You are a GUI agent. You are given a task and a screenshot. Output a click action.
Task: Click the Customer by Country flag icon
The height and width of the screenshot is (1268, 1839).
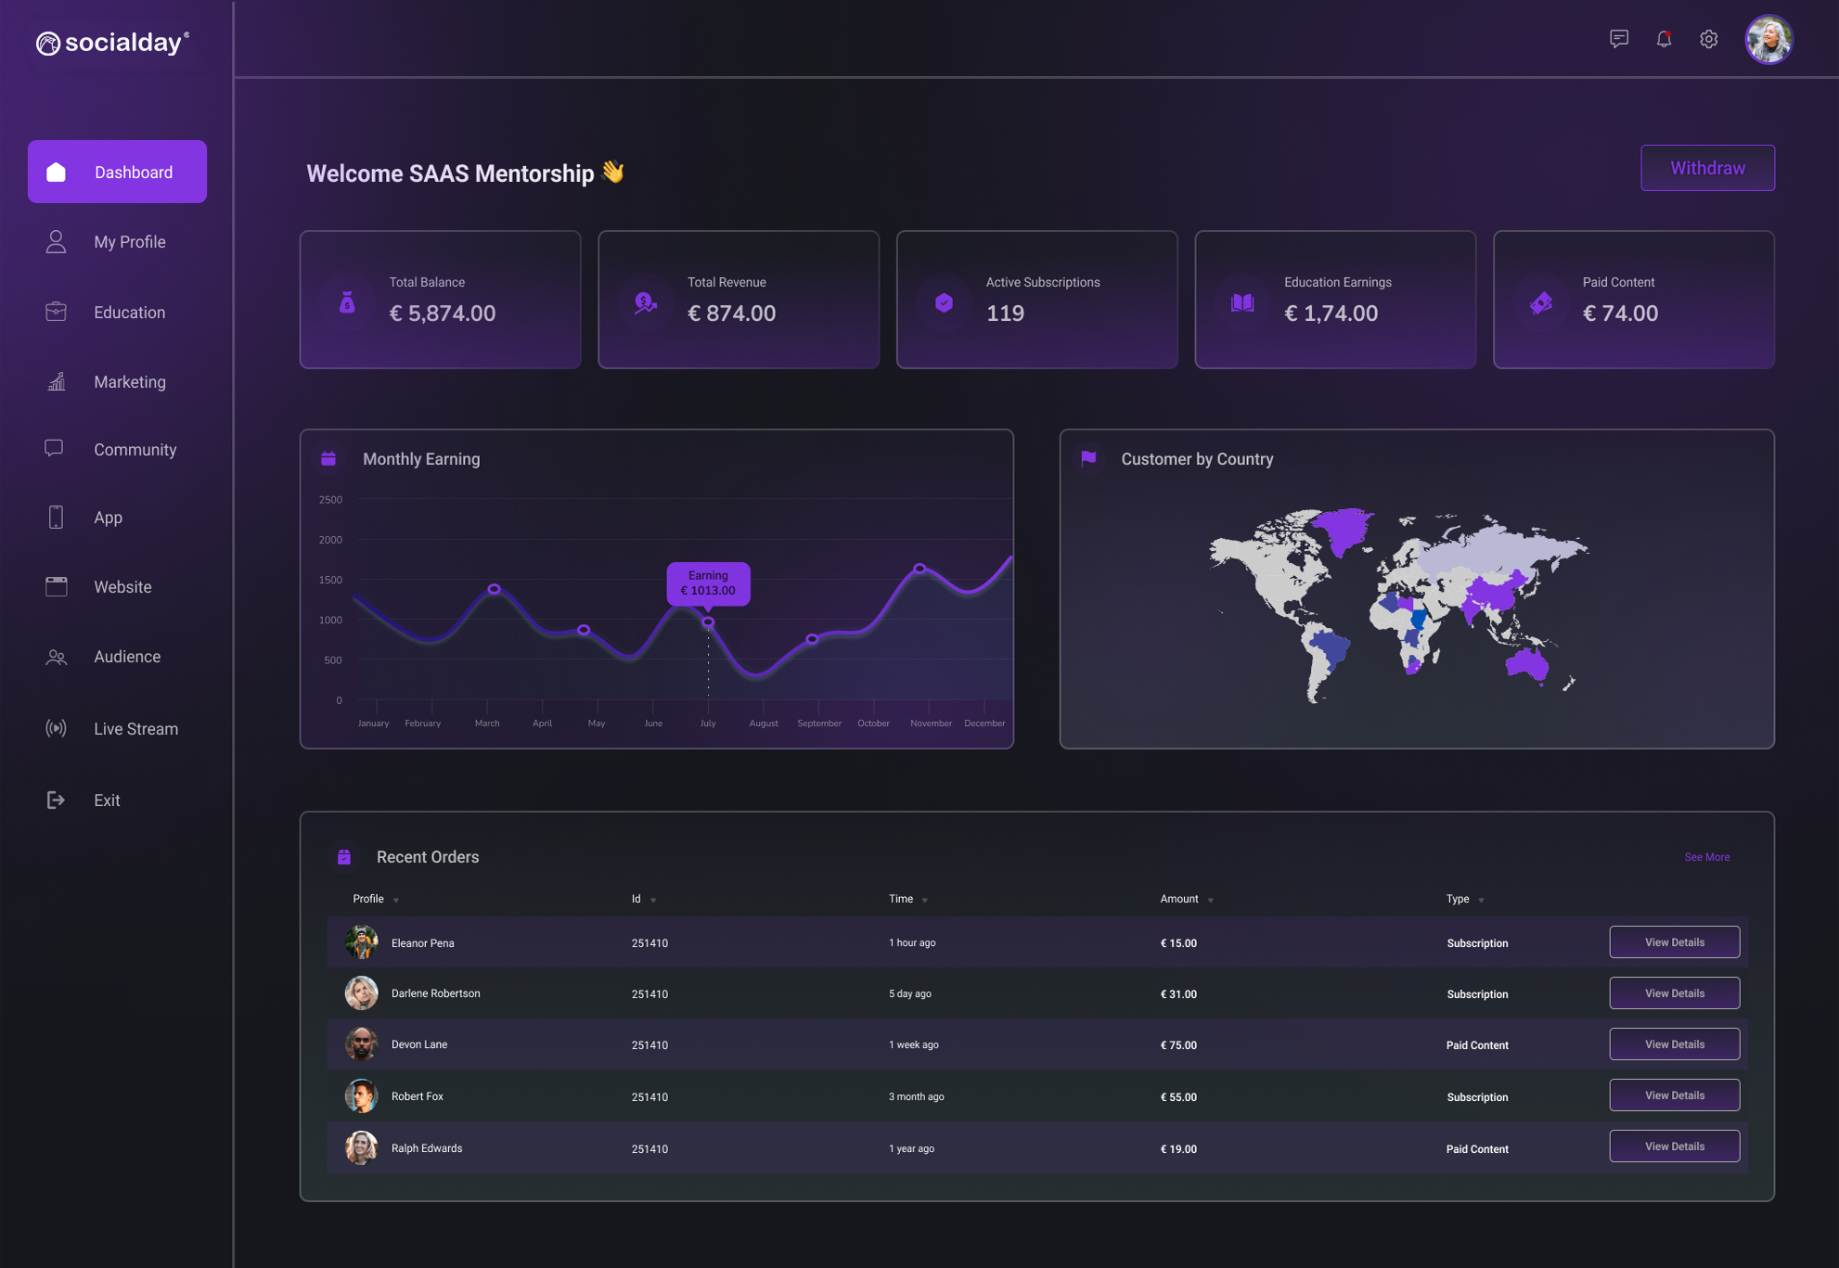[1088, 458]
